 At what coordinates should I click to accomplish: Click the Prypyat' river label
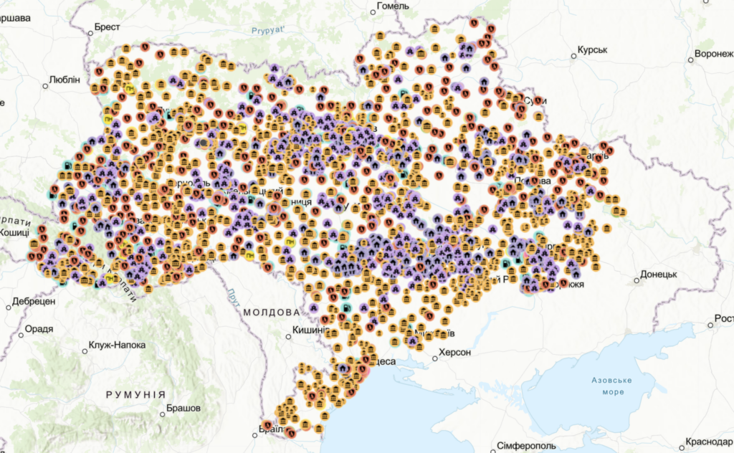pyautogui.click(x=268, y=30)
